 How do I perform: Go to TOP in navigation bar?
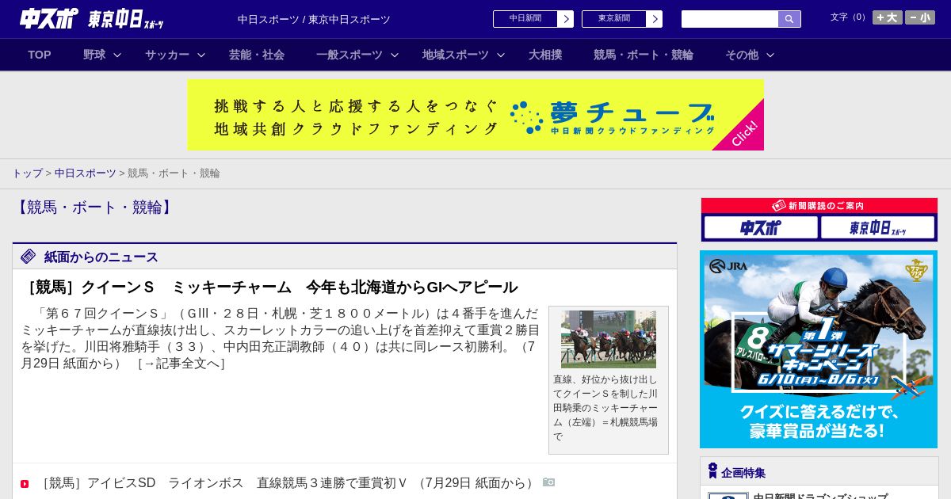click(40, 55)
